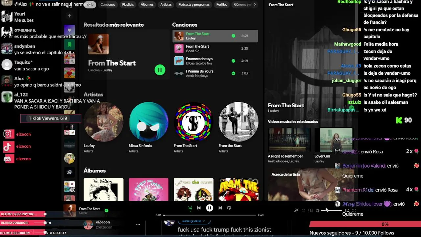Enter full screen mode icon
The width and height of the screenshot is (421, 237).
click(x=354, y=211)
